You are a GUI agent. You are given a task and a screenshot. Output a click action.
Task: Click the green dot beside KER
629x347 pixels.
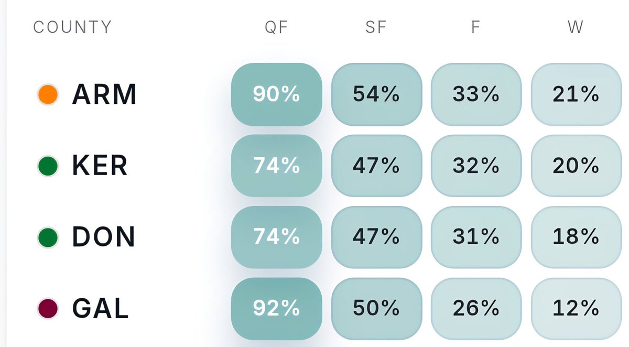click(x=48, y=166)
